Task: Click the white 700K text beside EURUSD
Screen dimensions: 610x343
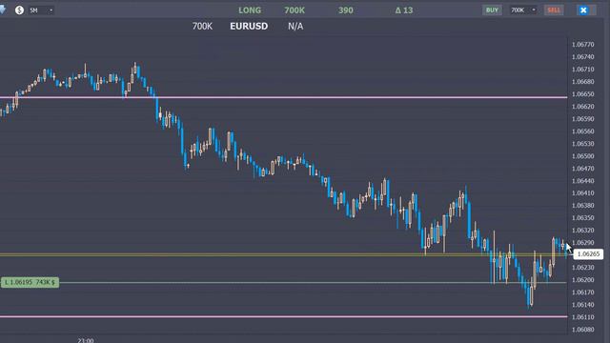Action: click(202, 27)
